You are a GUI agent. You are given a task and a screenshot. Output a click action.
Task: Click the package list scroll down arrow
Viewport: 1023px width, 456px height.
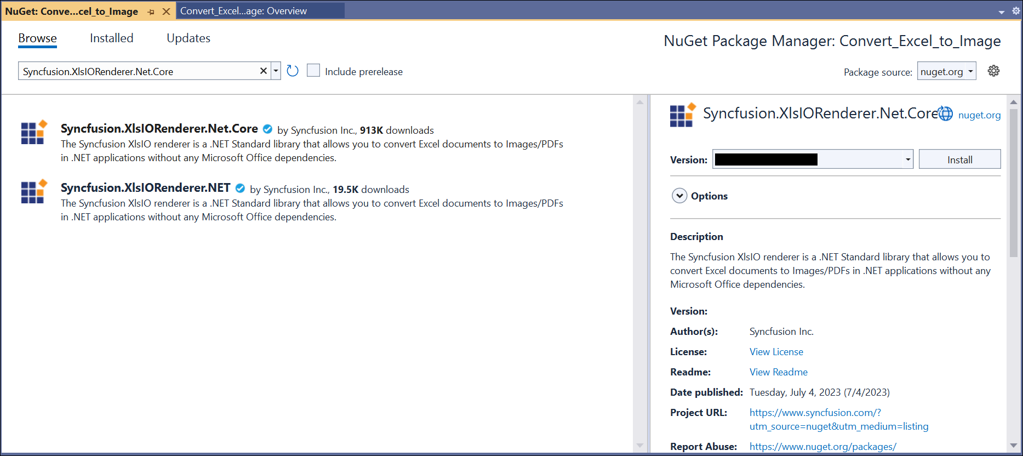point(640,446)
